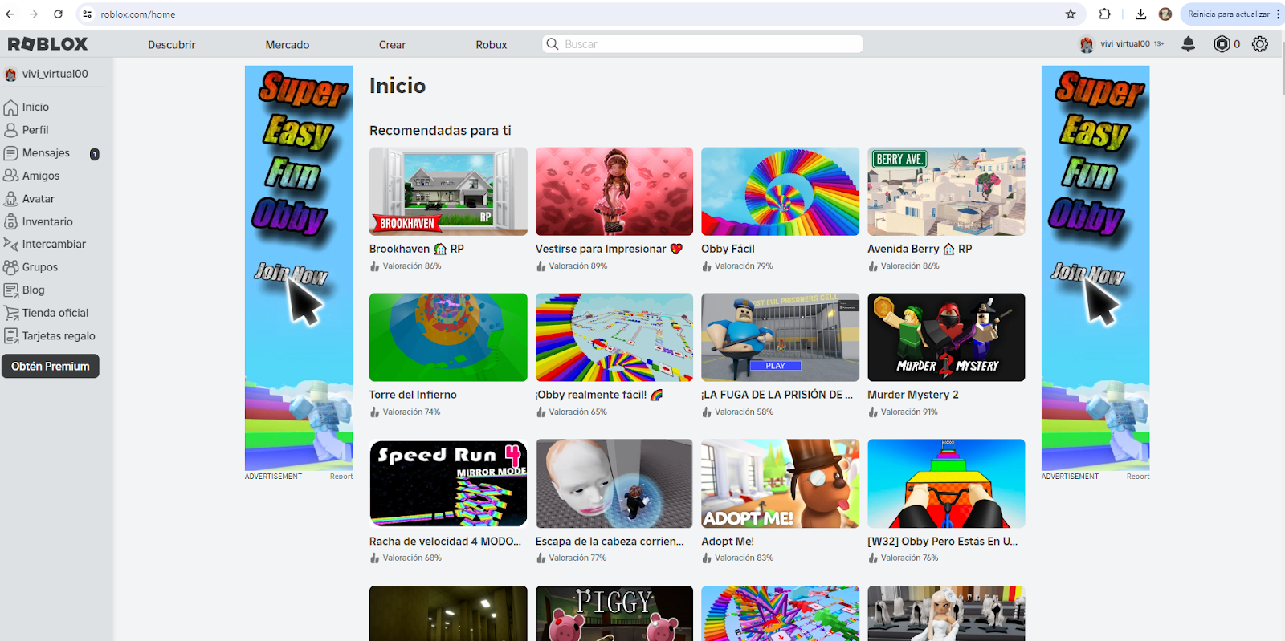Open Avenida Berry RP thumbnail
The image size is (1285, 641).
946,191
